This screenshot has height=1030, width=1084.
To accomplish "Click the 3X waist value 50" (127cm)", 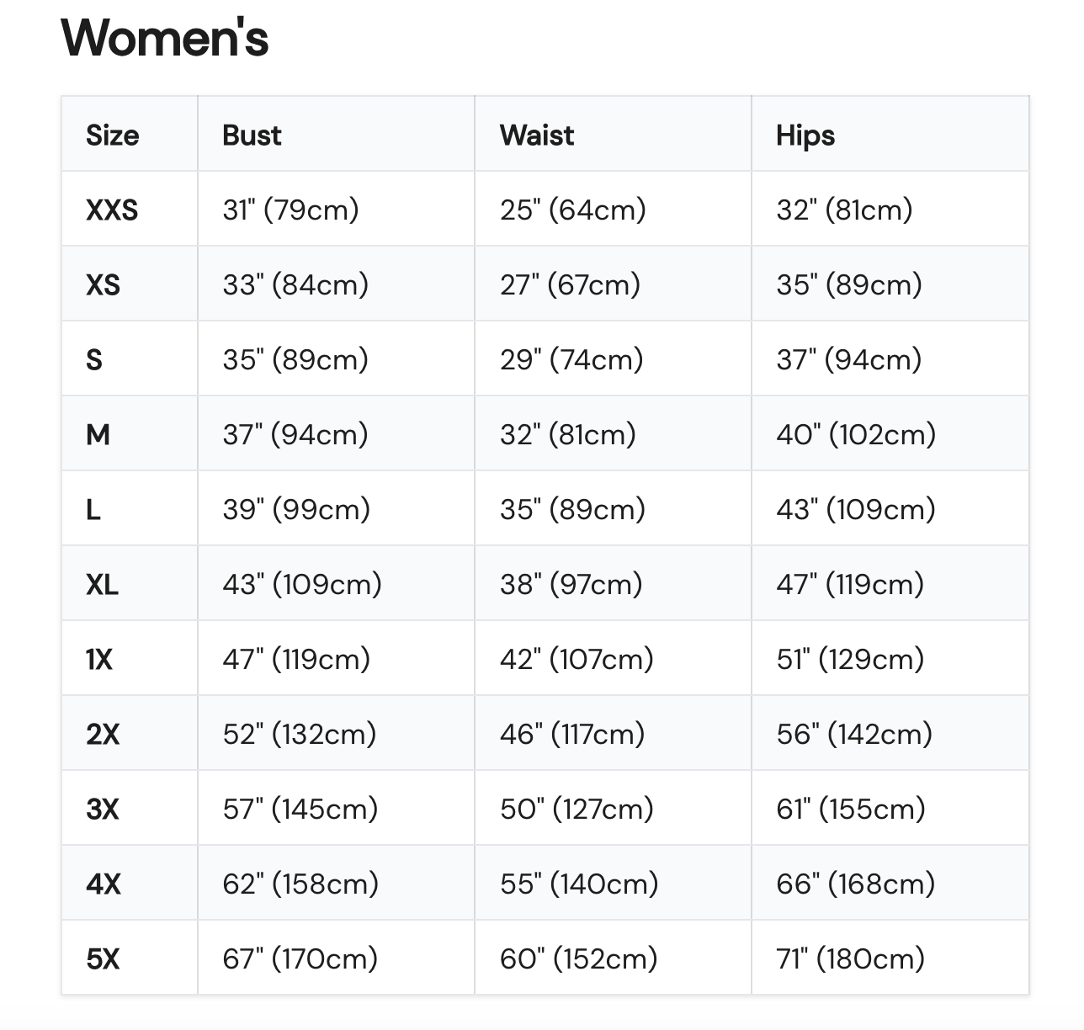I will click(x=577, y=809).
